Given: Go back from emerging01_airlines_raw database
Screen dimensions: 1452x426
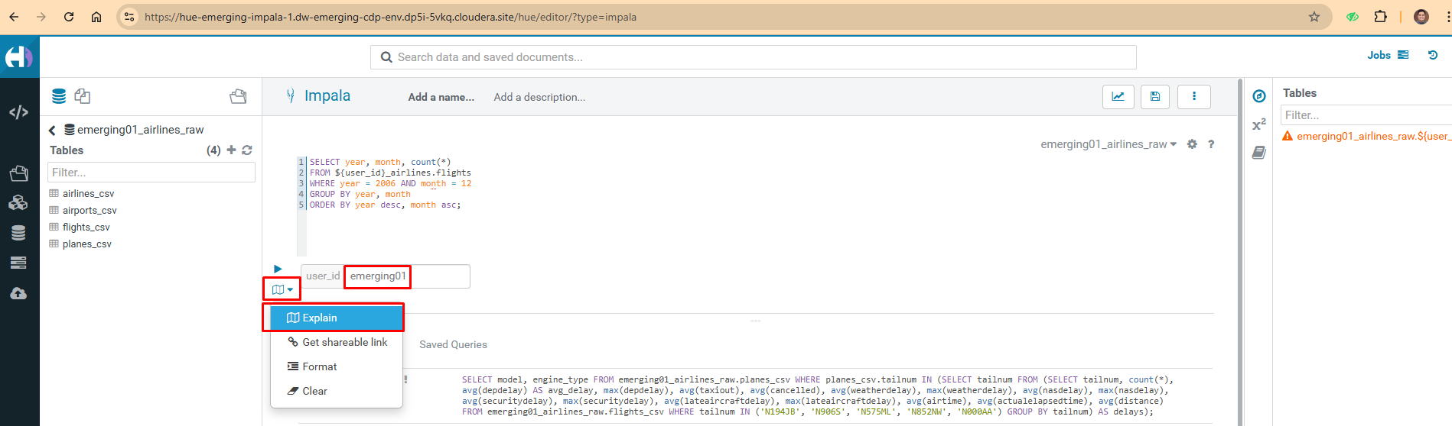Looking at the screenshot, I should [x=52, y=130].
